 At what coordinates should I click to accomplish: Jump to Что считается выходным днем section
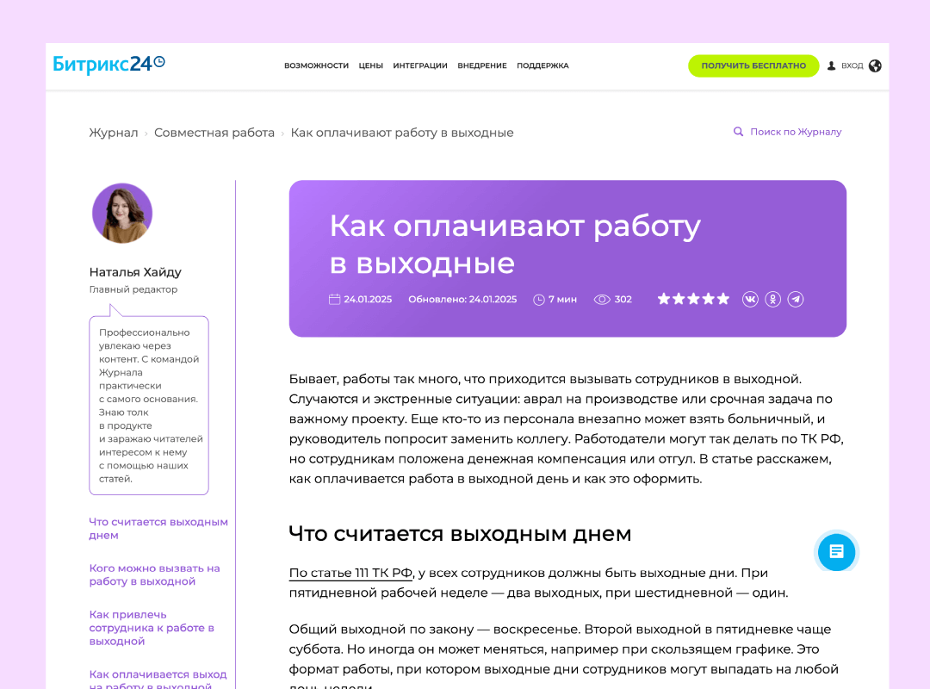[x=158, y=528]
